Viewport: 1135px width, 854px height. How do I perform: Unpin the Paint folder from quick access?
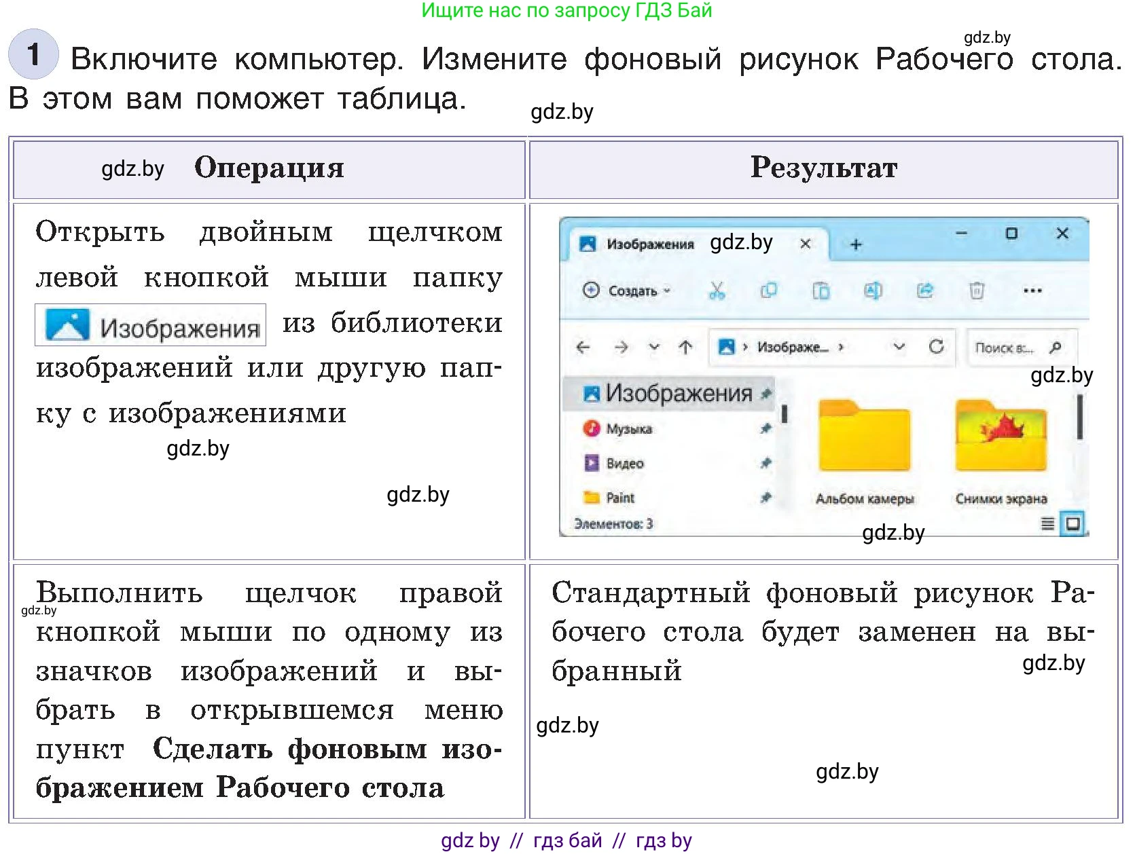tap(766, 498)
